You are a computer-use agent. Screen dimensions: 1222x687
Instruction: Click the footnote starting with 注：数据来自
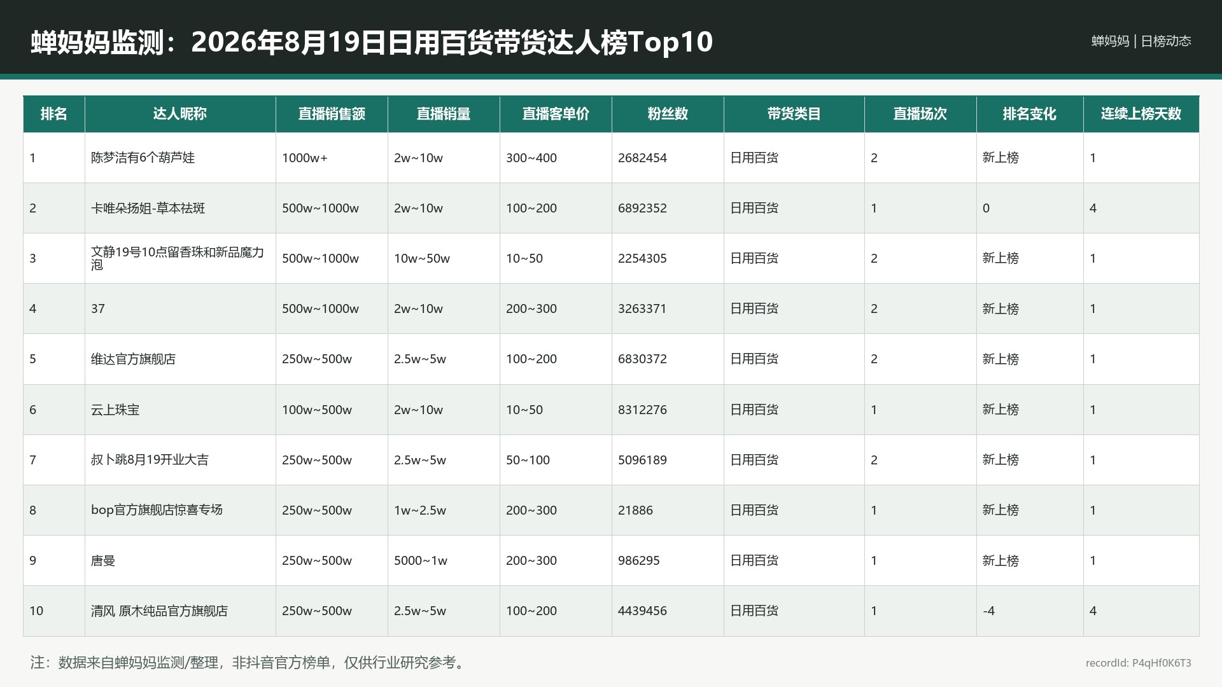249,662
